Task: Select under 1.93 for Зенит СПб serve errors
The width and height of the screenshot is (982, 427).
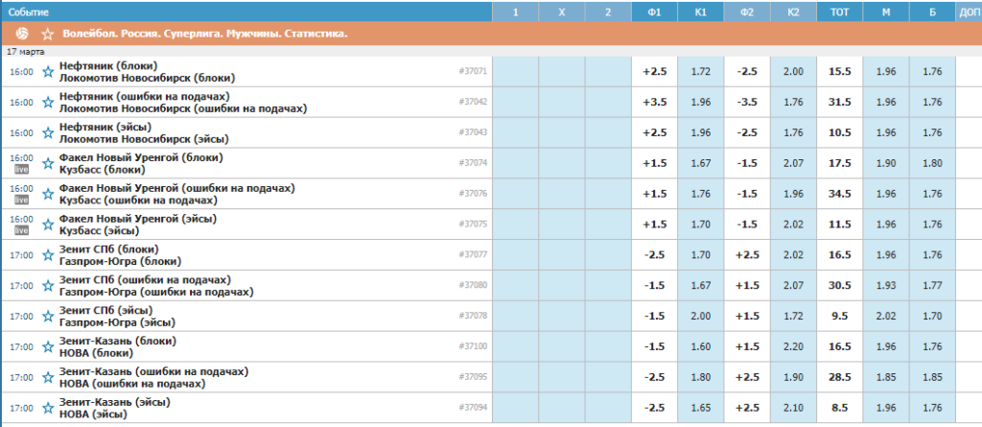Action: pyautogui.click(x=886, y=286)
